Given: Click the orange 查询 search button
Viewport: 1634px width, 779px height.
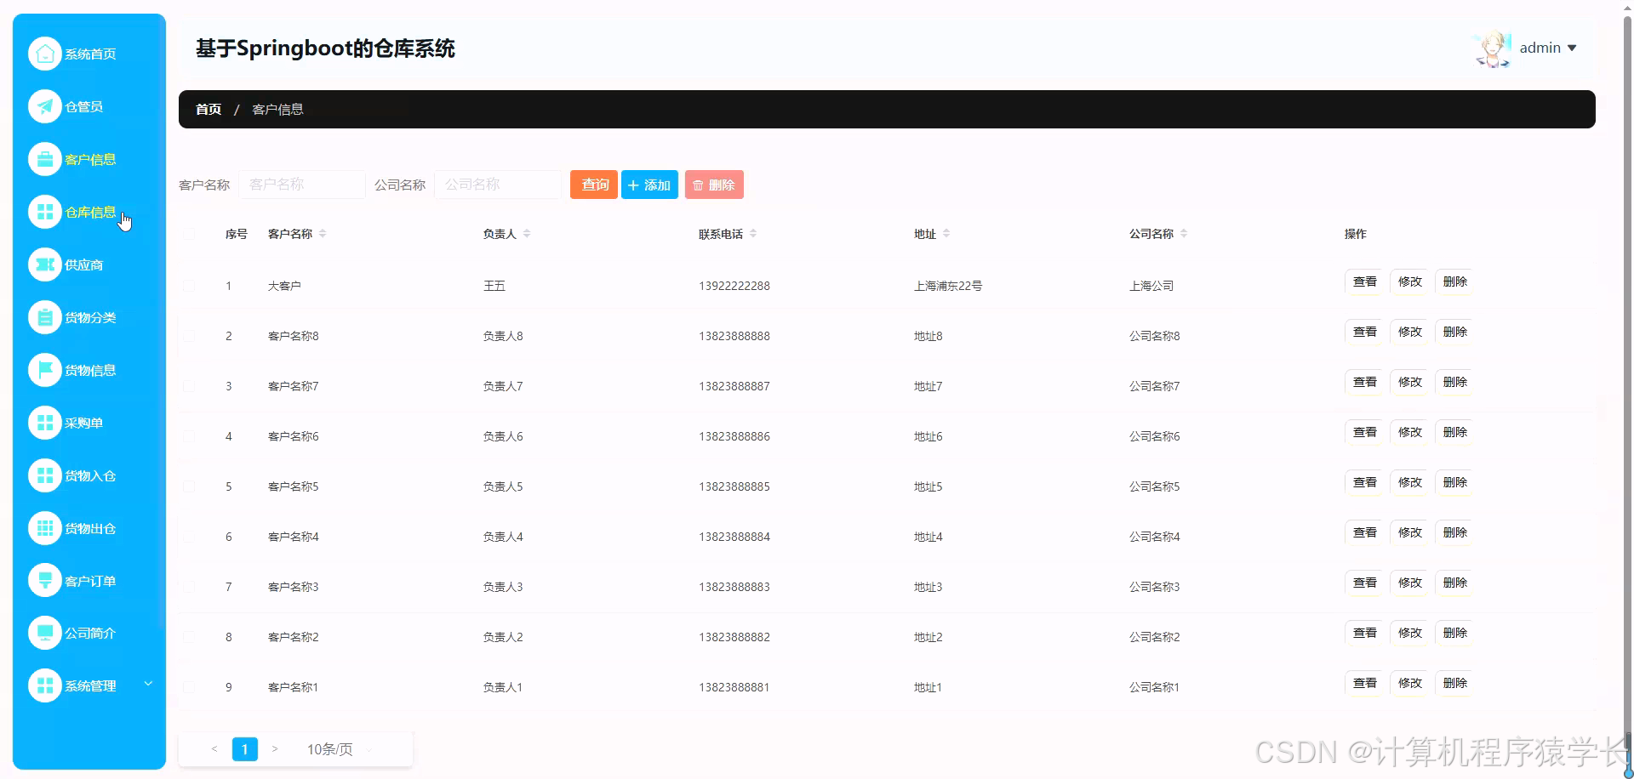Looking at the screenshot, I should tap(593, 185).
